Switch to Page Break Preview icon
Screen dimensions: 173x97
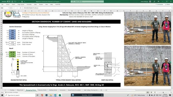155,92
